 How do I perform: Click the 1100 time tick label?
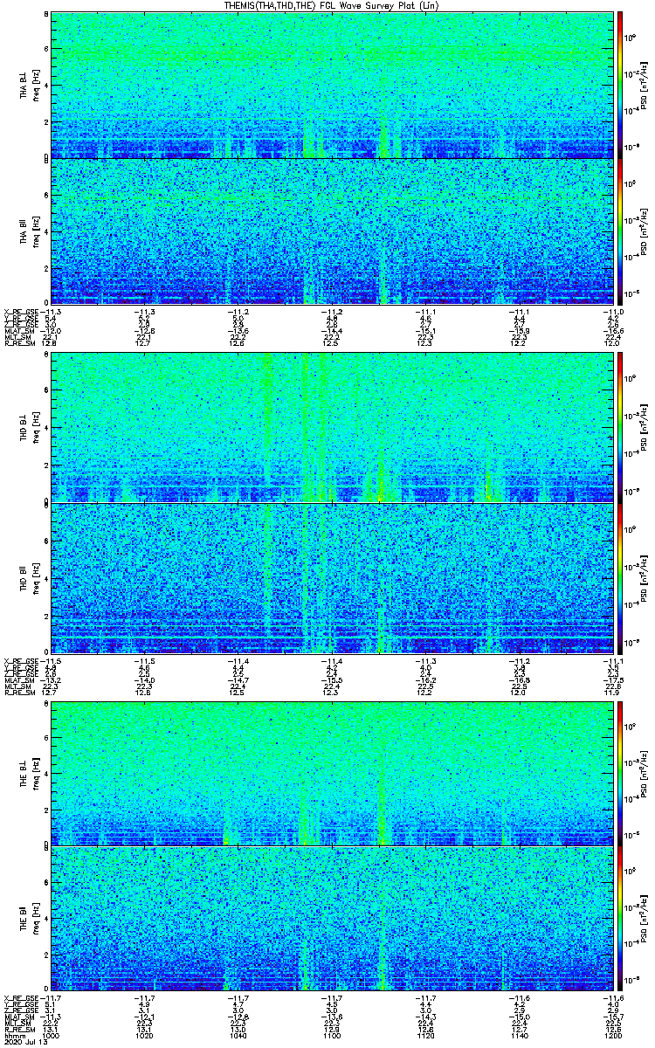tap(332, 1034)
